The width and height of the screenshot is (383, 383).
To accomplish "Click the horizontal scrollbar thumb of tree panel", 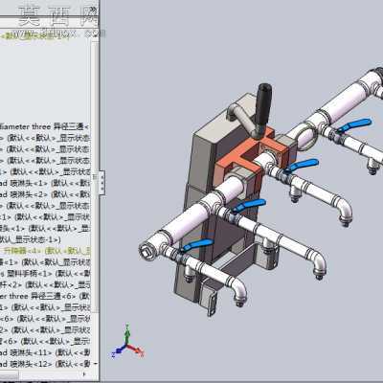I will tap(10, 374).
